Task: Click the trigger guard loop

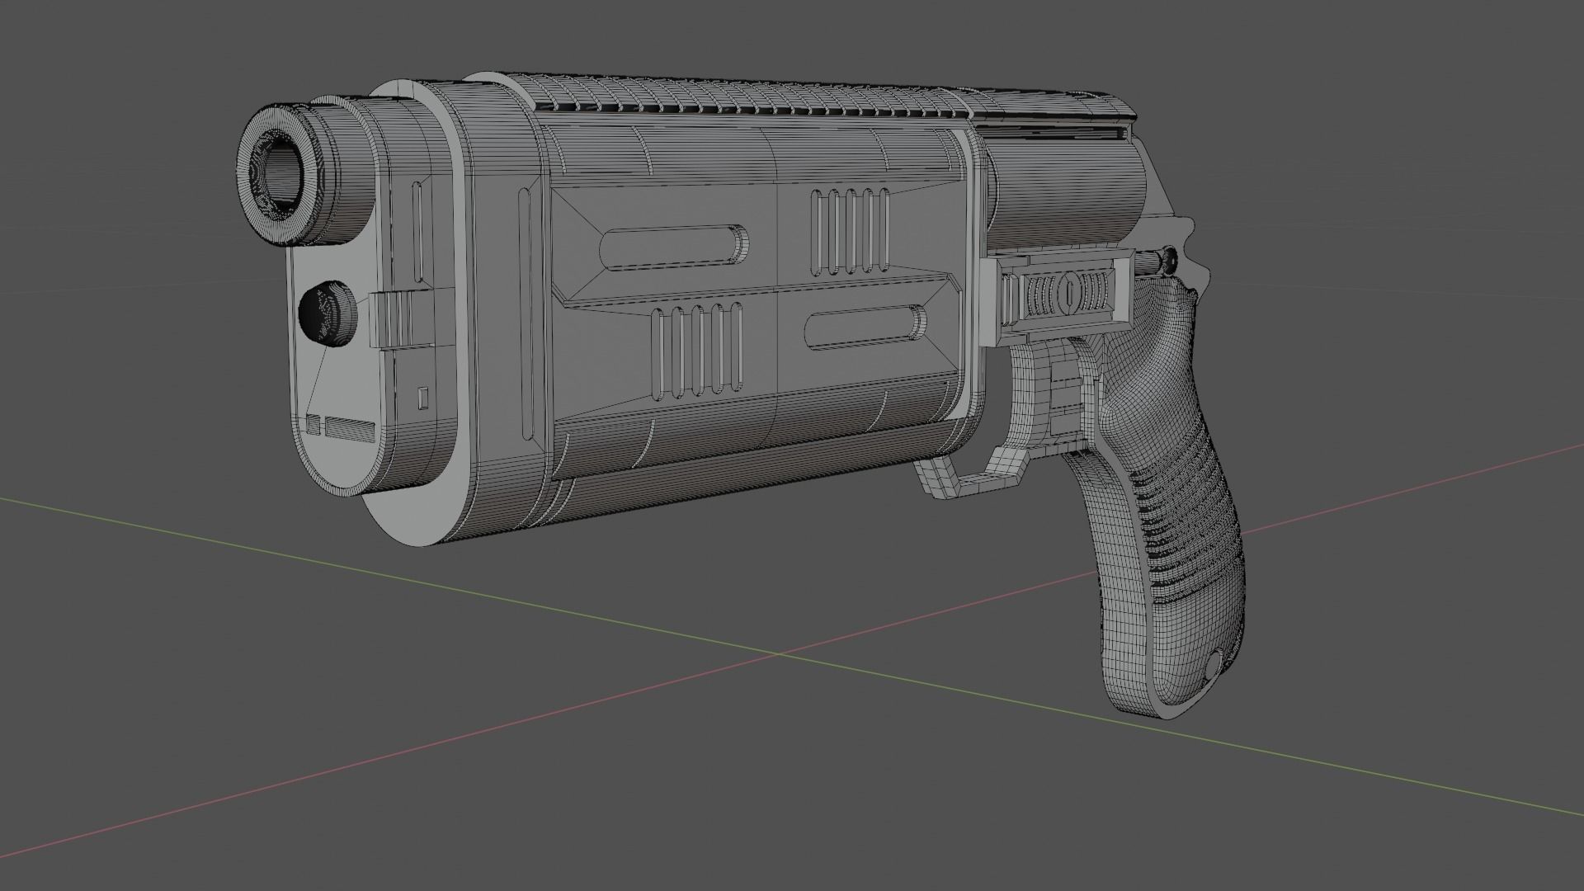Action: [973, 478]
